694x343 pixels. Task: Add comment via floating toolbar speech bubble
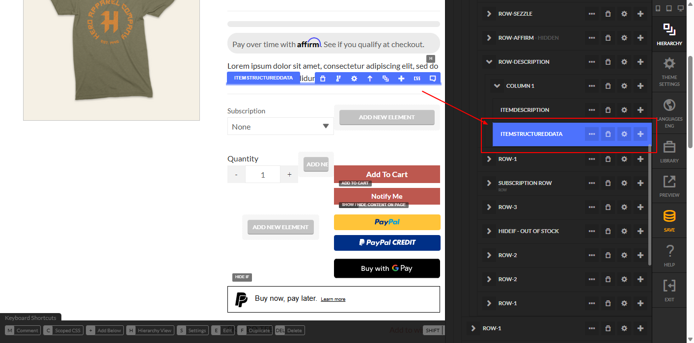pos(433,79)
